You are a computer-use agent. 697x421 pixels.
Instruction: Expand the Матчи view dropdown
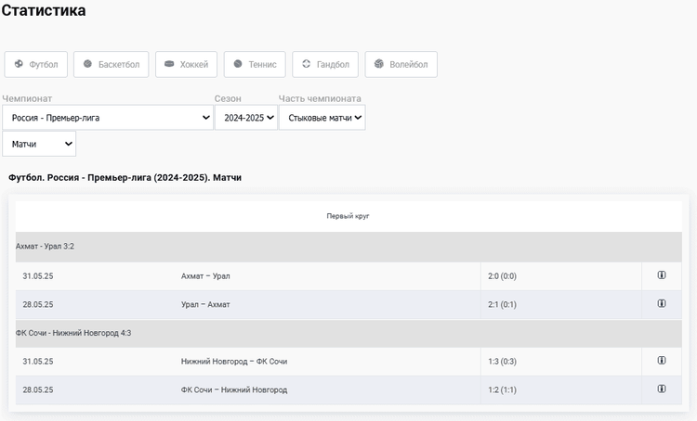39,144
